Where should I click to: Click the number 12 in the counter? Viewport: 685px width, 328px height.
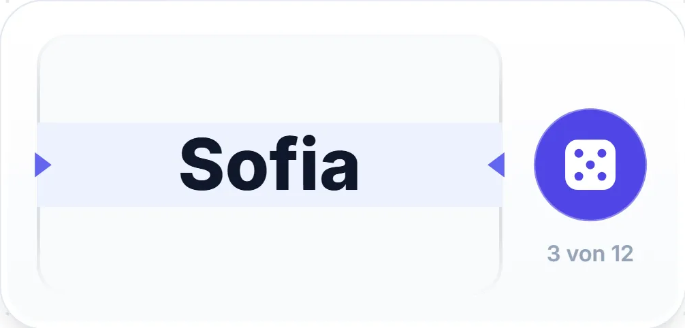tap(622, 254)
